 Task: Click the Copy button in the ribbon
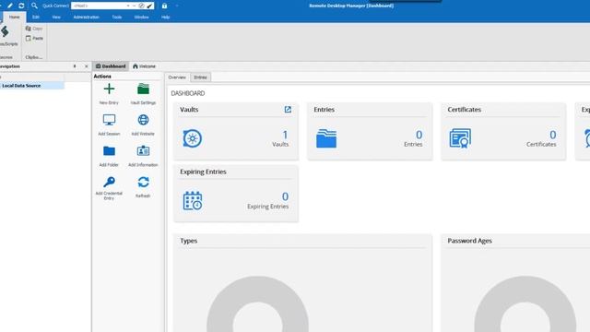pyautogui.click(x=34, y=29)
